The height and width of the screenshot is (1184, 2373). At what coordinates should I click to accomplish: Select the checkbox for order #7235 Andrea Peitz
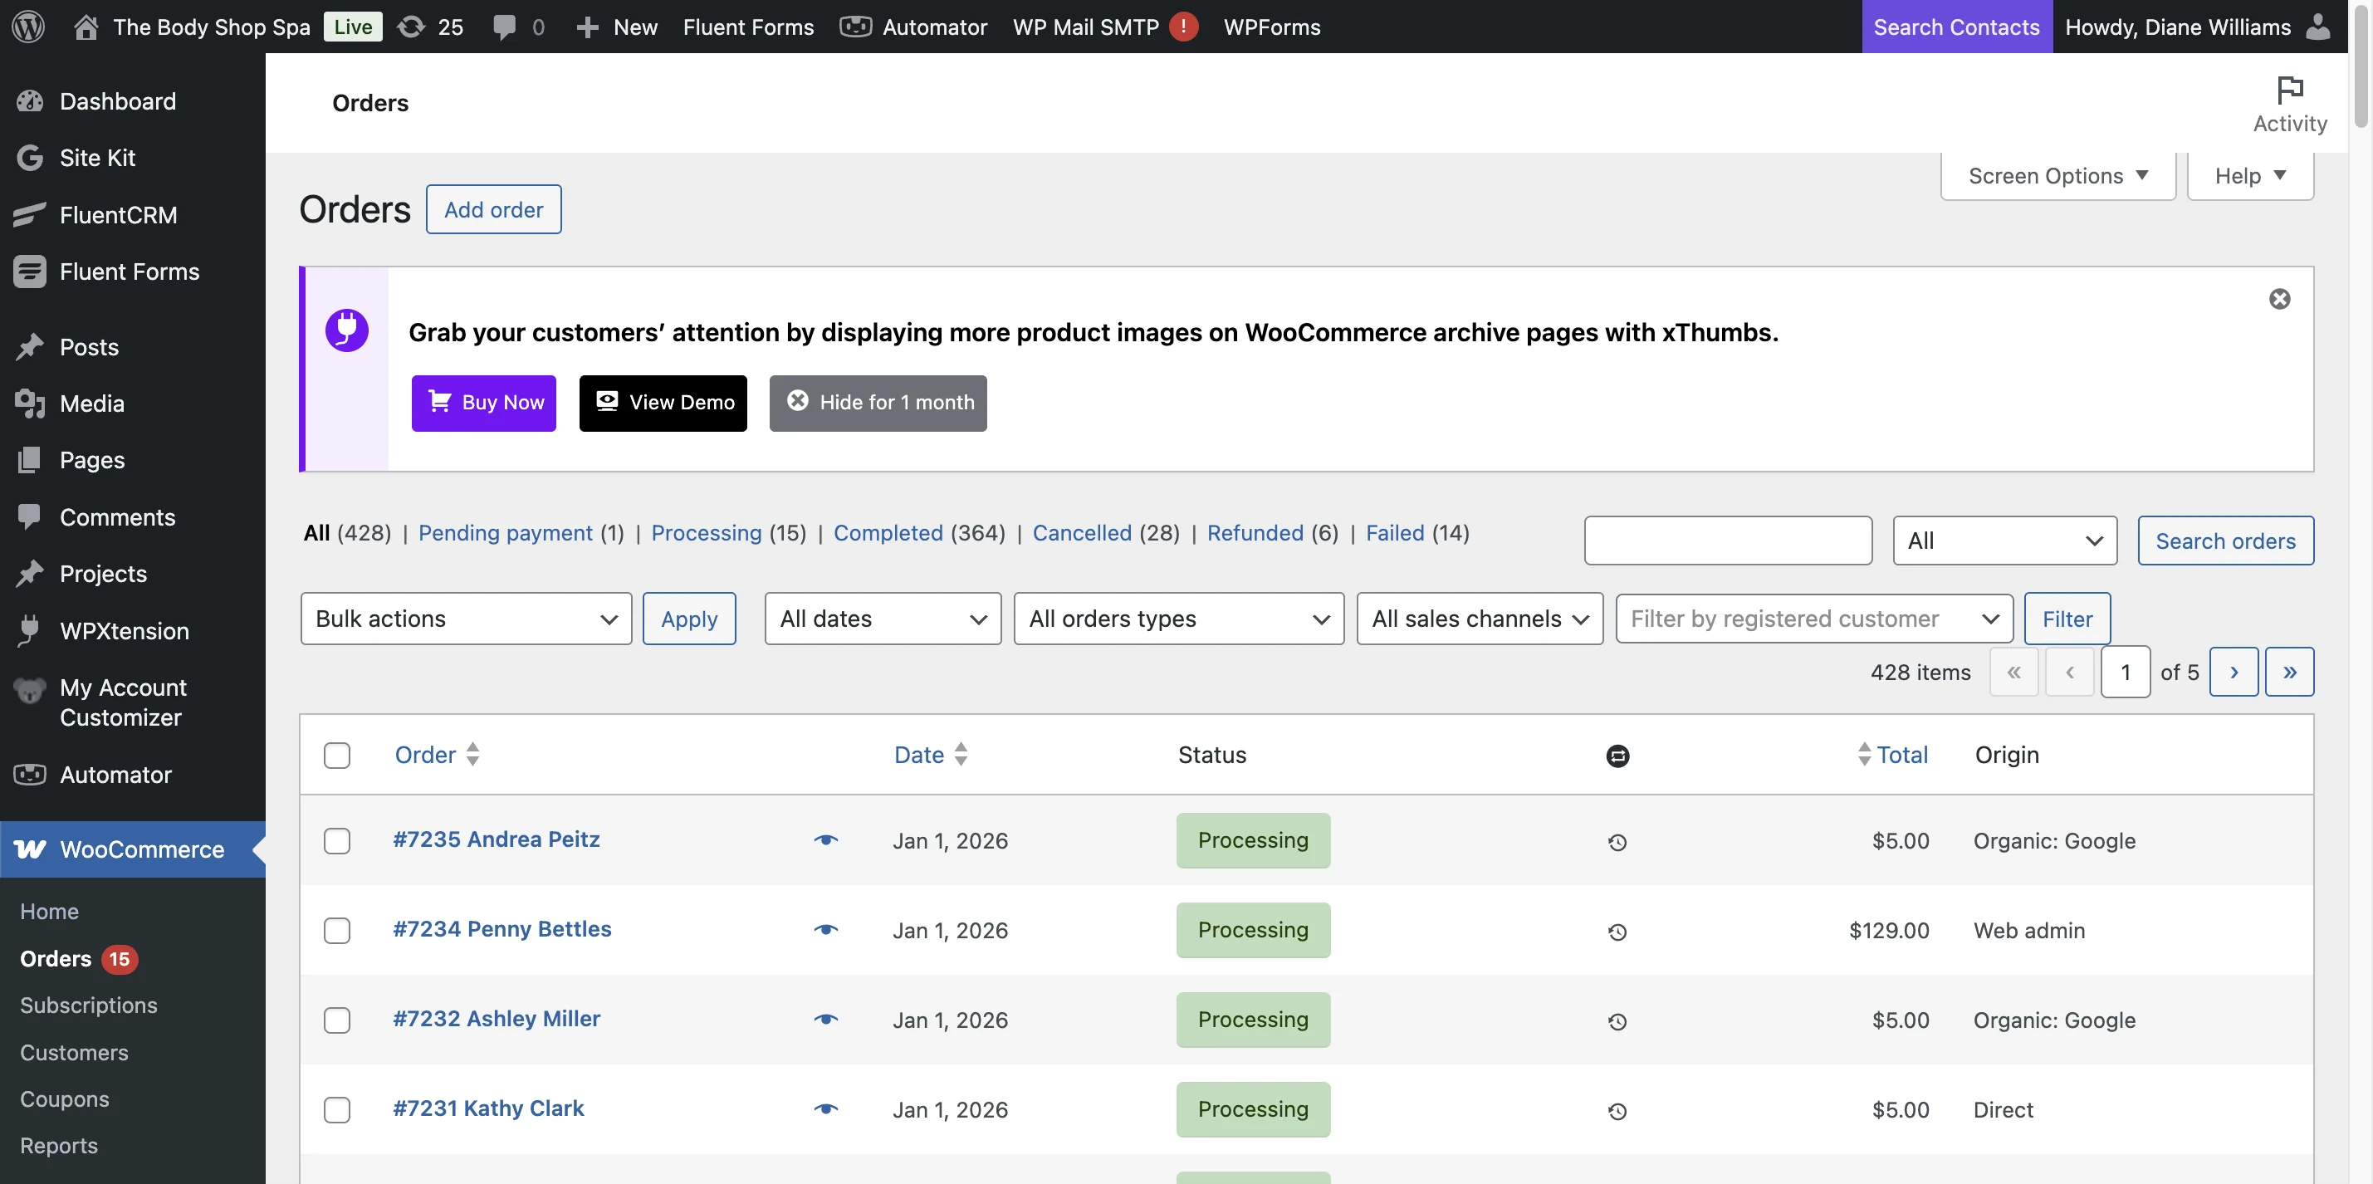tap(336, 840)
